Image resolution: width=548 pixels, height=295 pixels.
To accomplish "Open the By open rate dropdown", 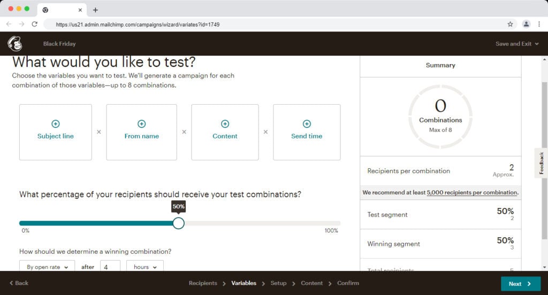I will [47, 267].
